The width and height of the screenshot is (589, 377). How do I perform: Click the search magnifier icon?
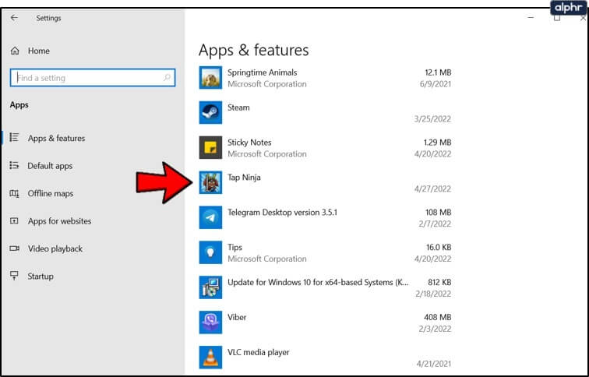(167, 77)
